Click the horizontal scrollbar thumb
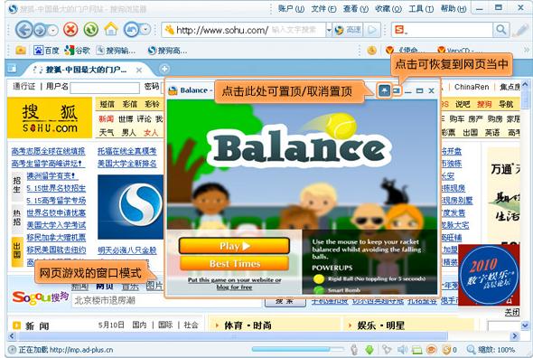 click(233, 336)
